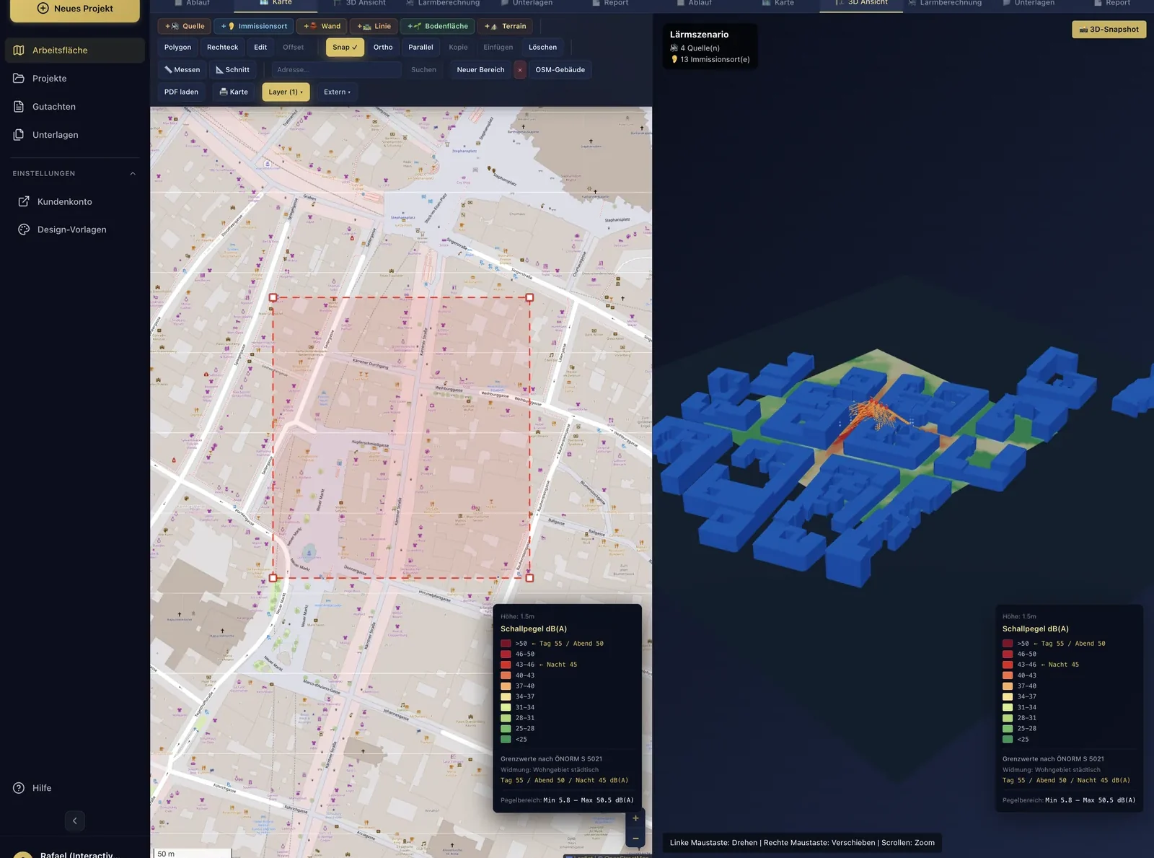Viewport: 1154px width, 858px height.
Task: Activate the Schnitt section tool
Action: tap(232, 70)
